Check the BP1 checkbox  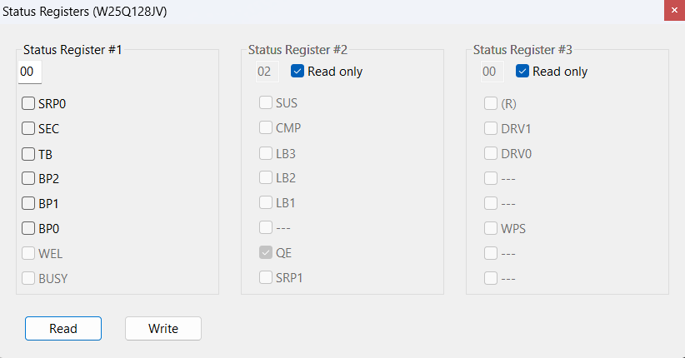click(28, 203)
